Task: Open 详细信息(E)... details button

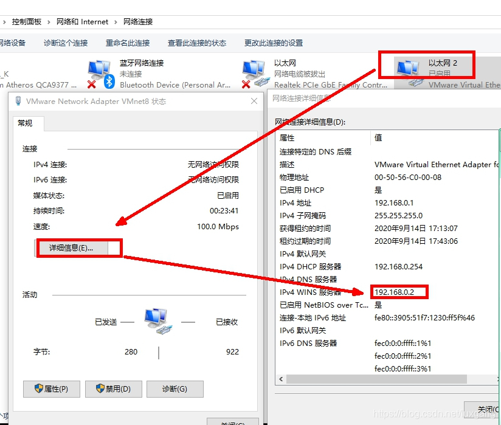Action: pos(71,248)
